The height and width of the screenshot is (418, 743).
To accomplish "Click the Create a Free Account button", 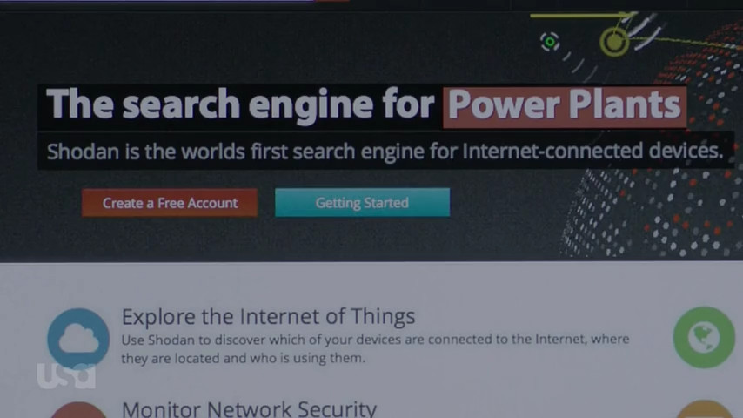I will [170, 203].
